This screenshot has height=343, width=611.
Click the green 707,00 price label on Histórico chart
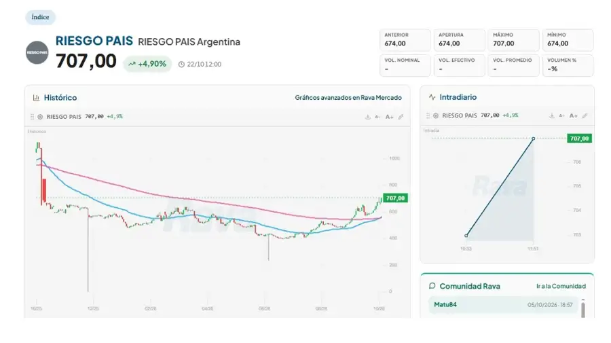click(395, 198)
